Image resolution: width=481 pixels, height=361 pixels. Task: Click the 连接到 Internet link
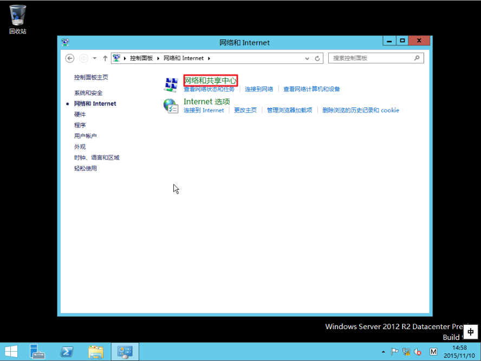pos(204,110)
